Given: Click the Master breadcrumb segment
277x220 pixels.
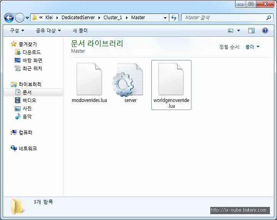Looking at the screenshot, I should pyautogui.click(x=138, y=17).
